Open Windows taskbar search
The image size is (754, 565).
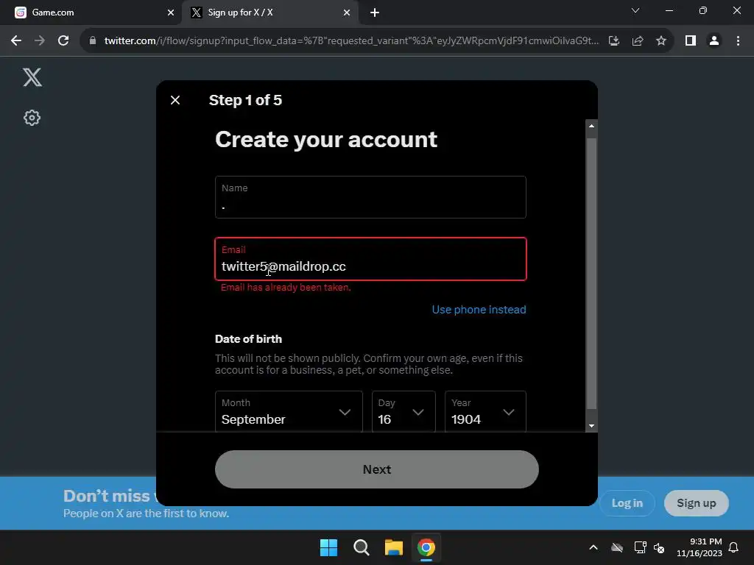click(x=361, y=547)
